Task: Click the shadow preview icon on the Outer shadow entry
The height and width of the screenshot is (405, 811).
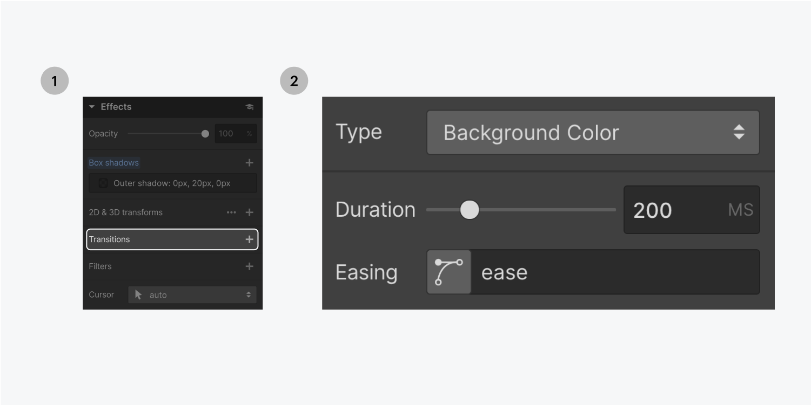Action: 102,183
